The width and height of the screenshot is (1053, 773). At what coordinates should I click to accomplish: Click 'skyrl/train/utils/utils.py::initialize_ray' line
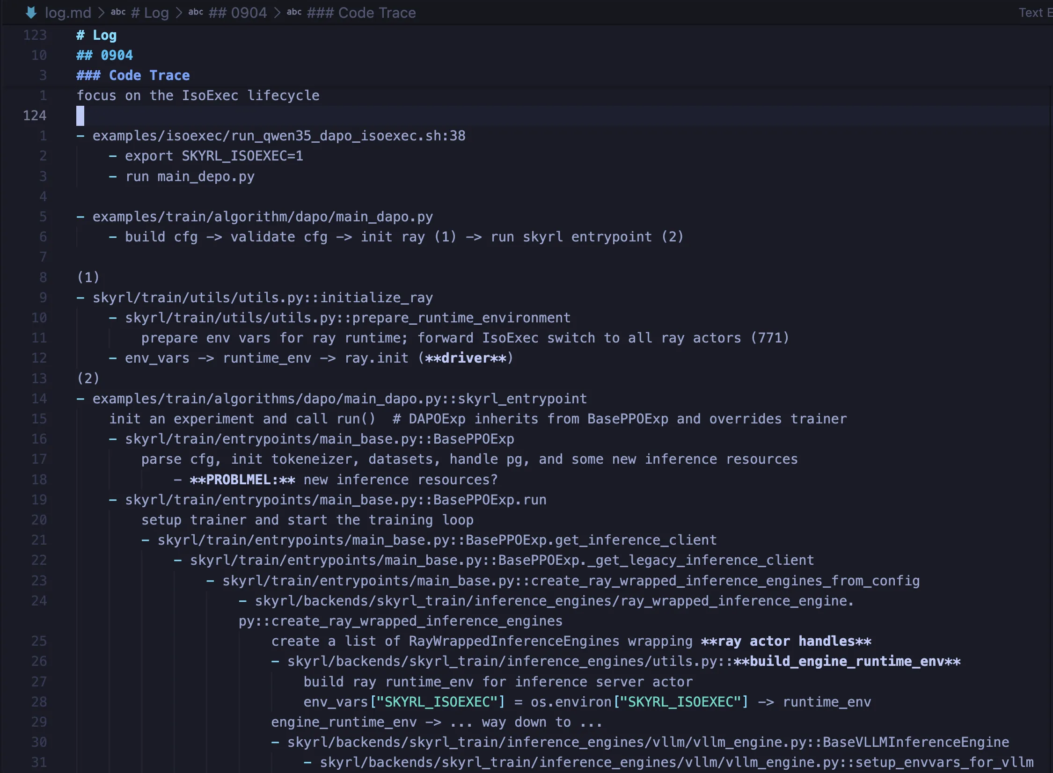[263, 298]
